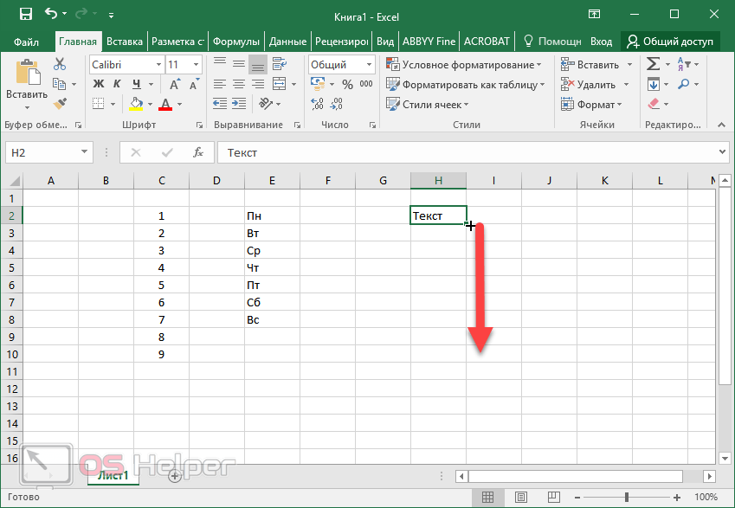Open the Формулы ribbon tab
The image size is (735, 508).
tap(235, 41)
